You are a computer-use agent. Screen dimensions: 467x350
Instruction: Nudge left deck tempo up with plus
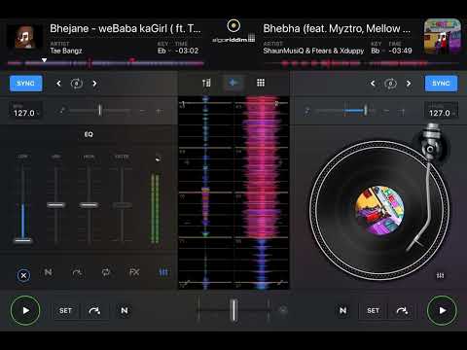coord(160,112)
